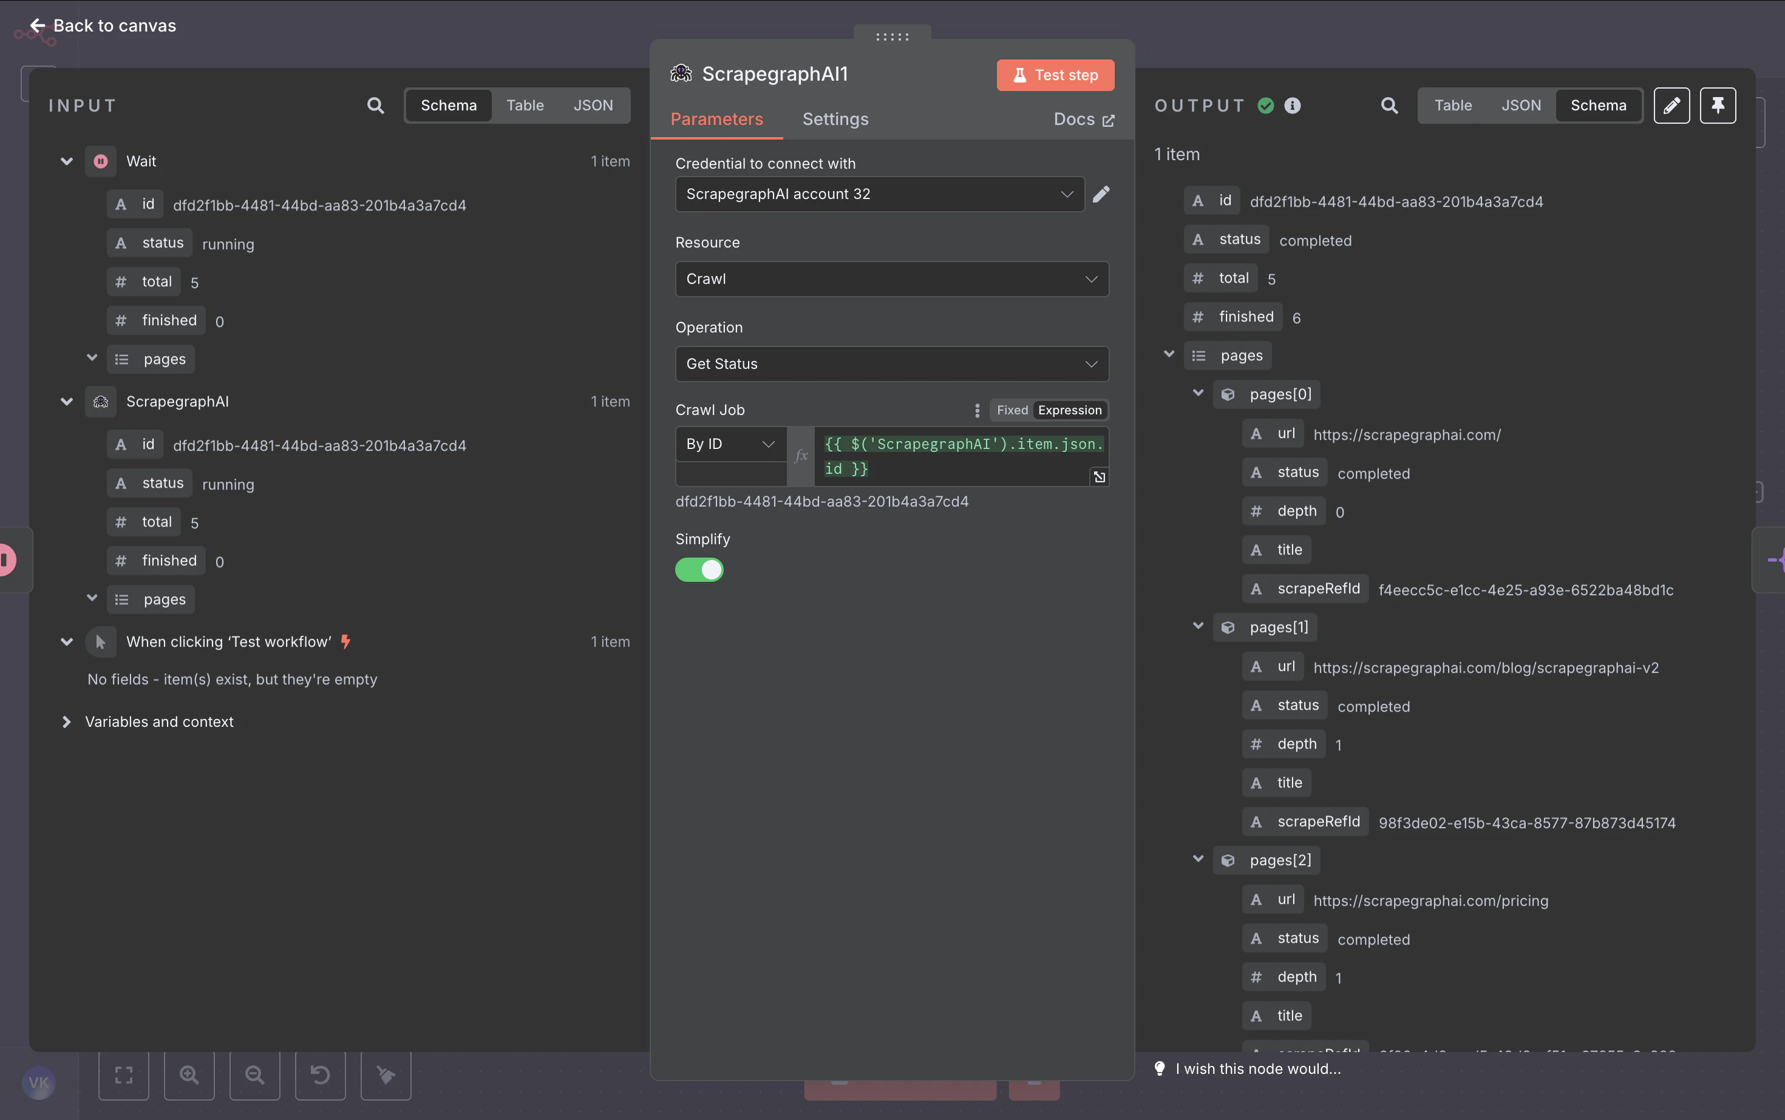Image resolution: width=1785 pixels, height=1120 pixels.
Task: Select the Input Schema view tab
Action: point(449,105)
